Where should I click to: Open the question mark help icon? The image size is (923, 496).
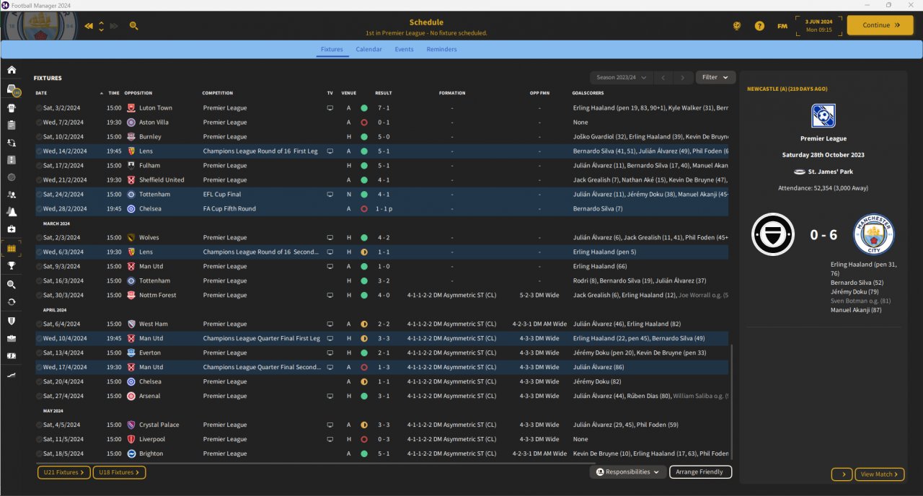(x=759, y=26)
